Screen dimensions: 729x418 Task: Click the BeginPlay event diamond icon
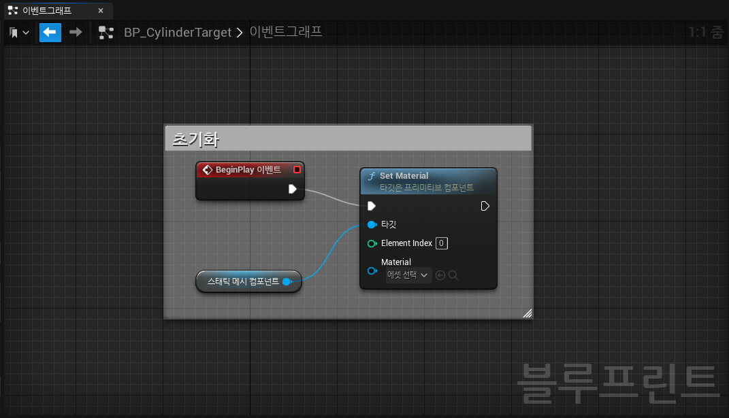(208, 170)
